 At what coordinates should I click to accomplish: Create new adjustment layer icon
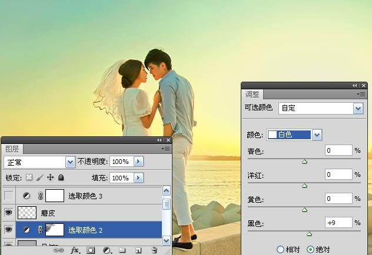(x=107, y=250)
